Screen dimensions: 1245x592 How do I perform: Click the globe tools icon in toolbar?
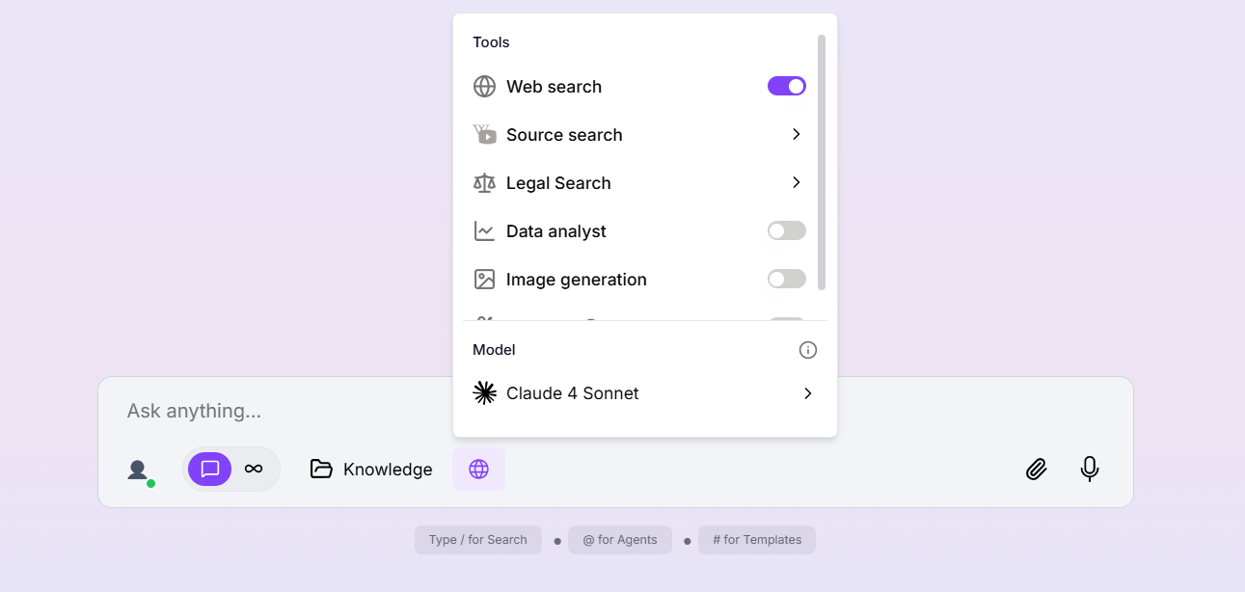tap(478, 470)
